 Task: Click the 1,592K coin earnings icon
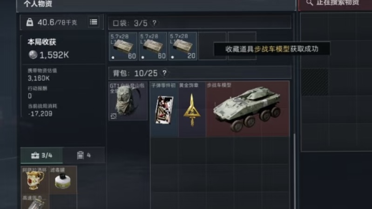pyautogui.click(x=33, y=55)
